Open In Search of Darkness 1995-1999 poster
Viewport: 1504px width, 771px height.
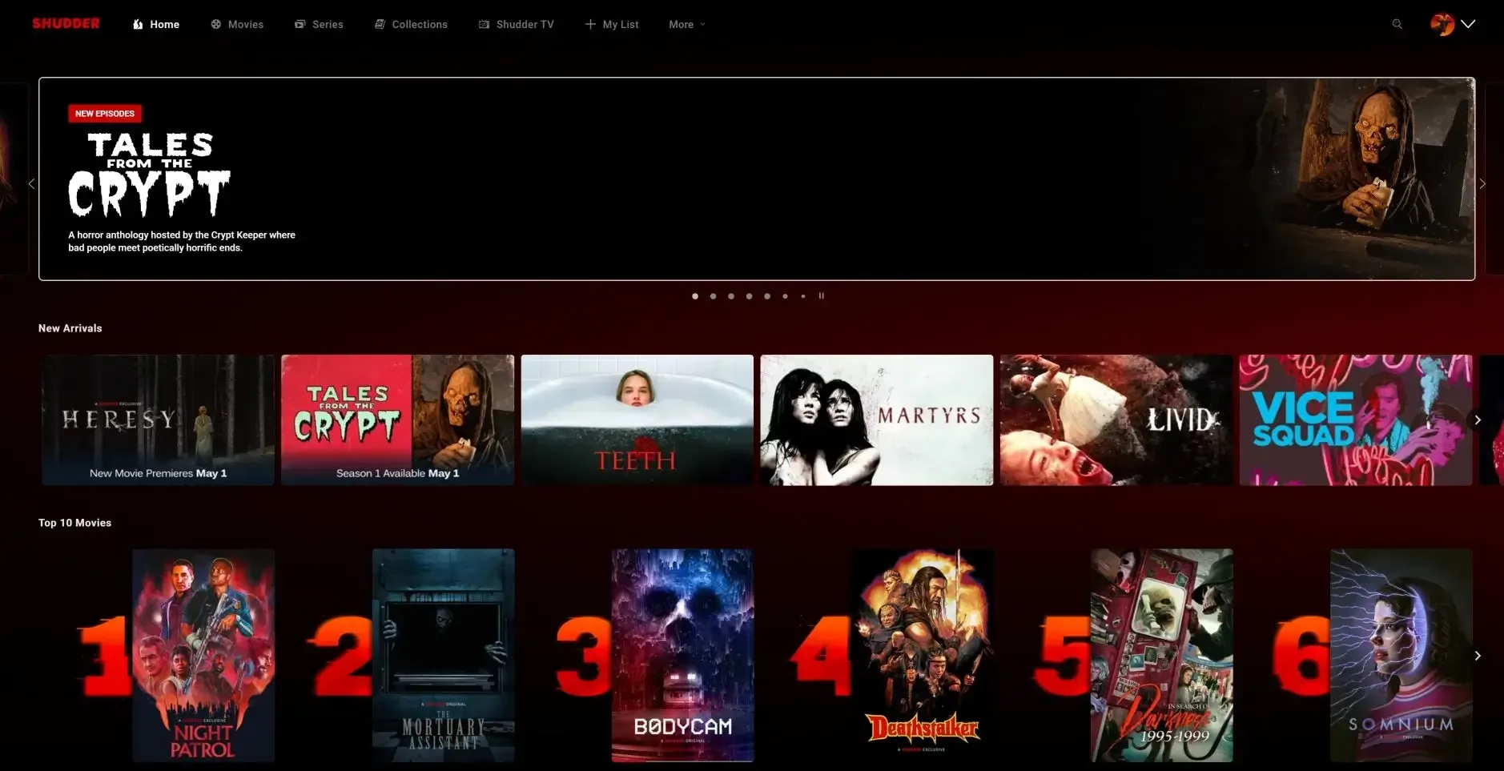(1161, 655)
